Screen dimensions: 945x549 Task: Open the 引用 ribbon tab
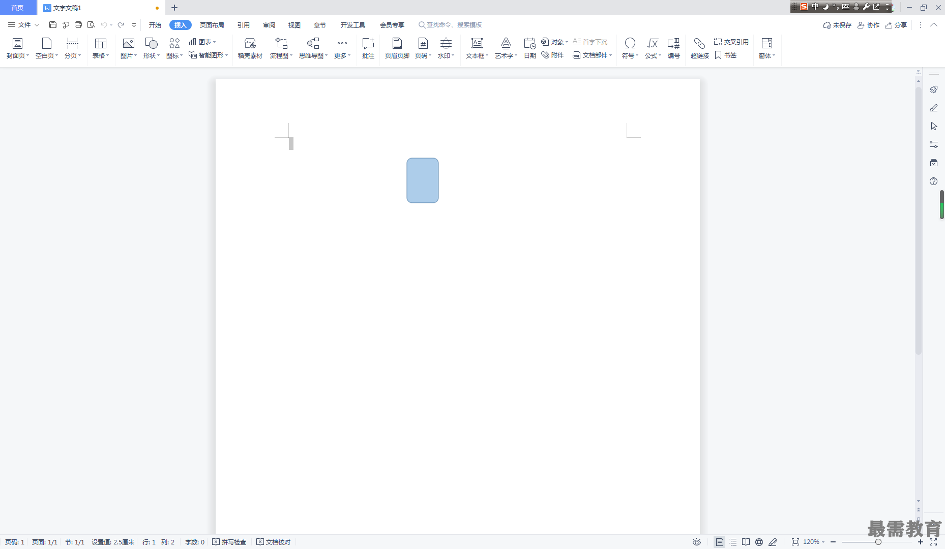[x=244, y=25]
